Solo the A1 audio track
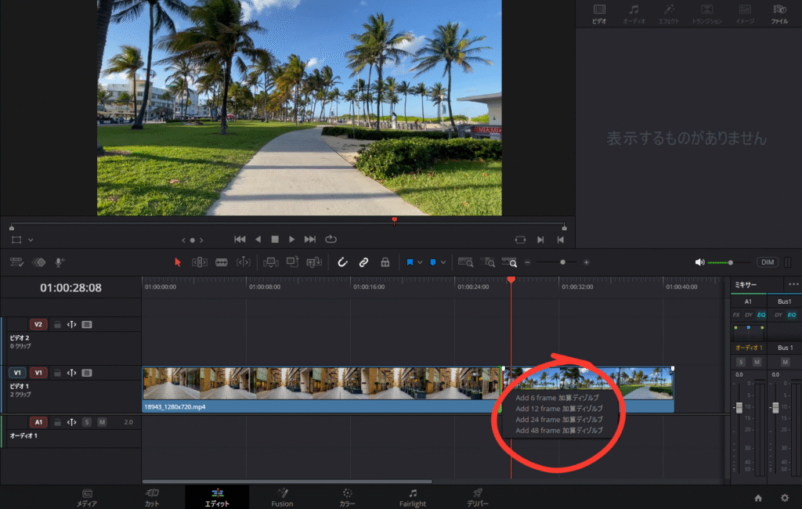 coord(87,422)
